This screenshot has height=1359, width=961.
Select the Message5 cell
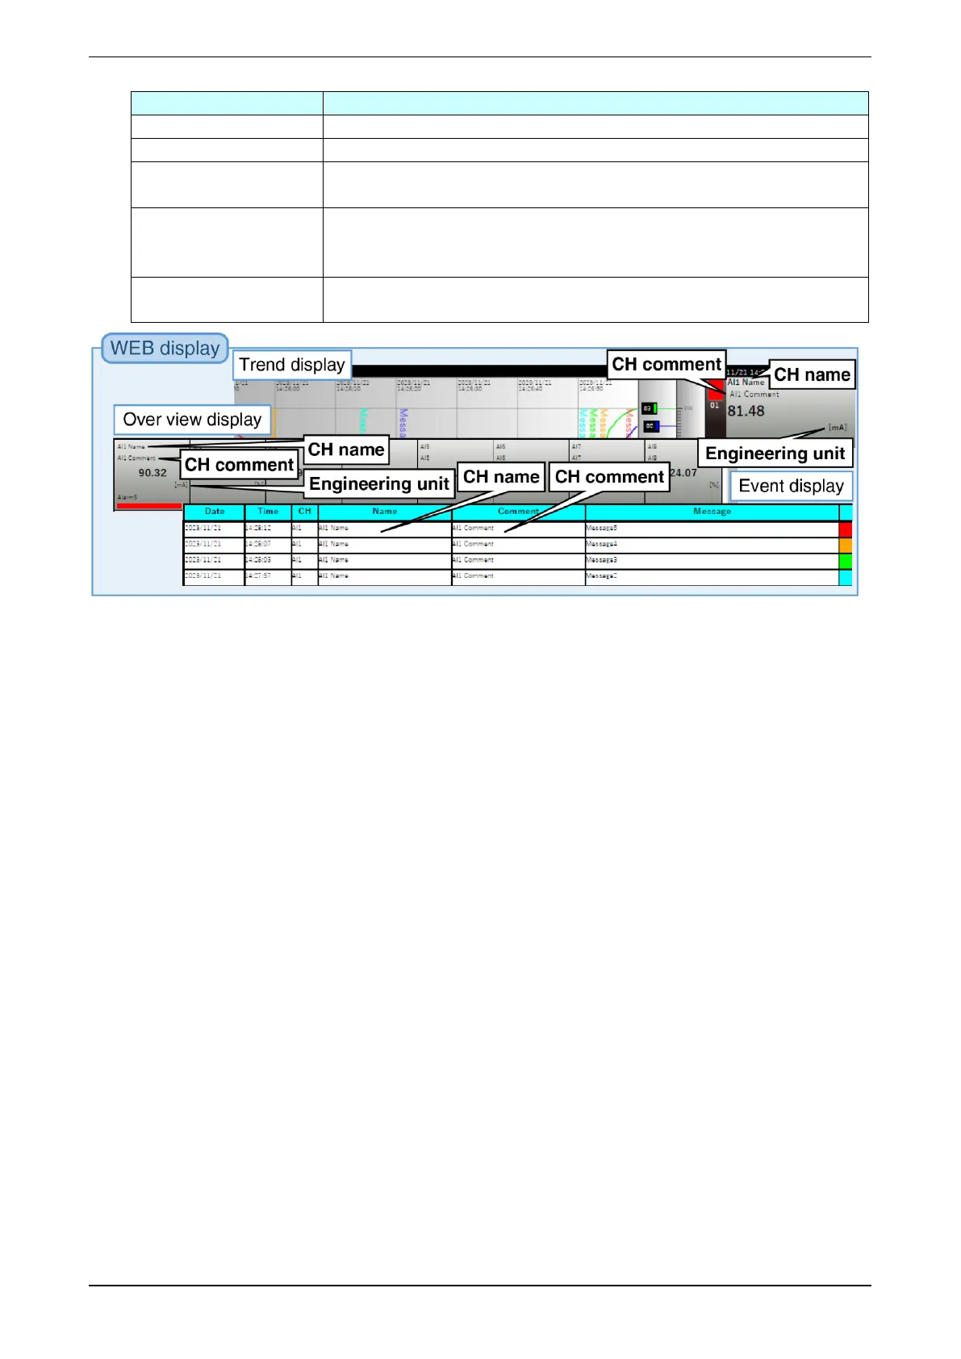(712, 529)
